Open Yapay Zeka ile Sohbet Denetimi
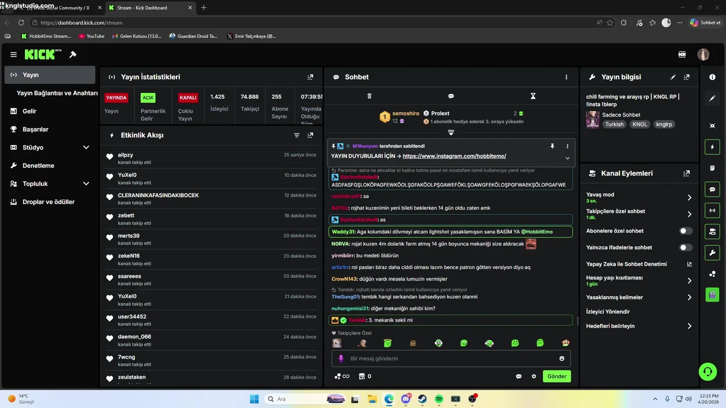The image size is (726, 408). (x=639, y=264)
